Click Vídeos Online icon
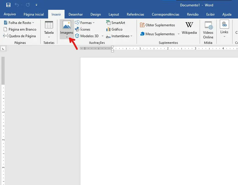Screen dimensions: 238x185 [x=209, y=25]
